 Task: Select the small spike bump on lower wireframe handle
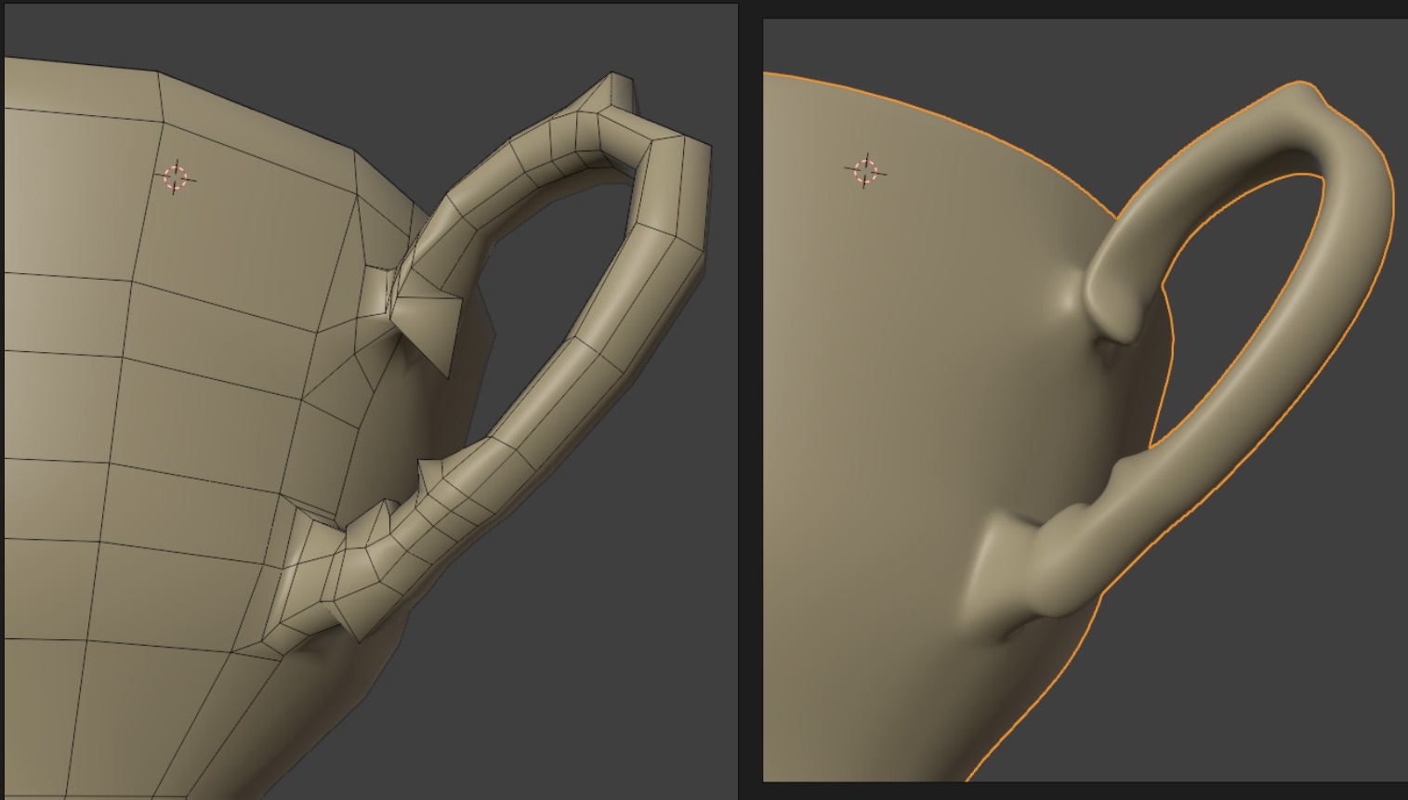[429, 476]
